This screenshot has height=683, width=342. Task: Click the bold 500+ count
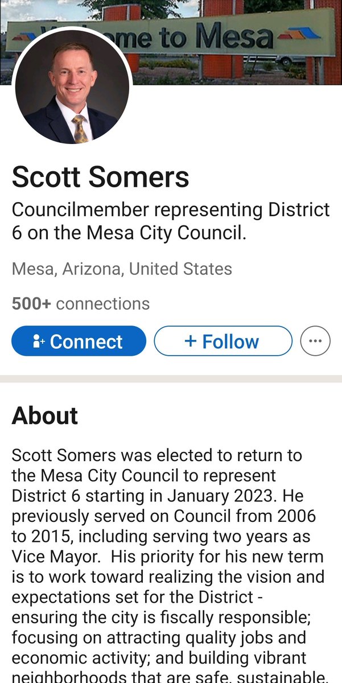coord(31,304)
